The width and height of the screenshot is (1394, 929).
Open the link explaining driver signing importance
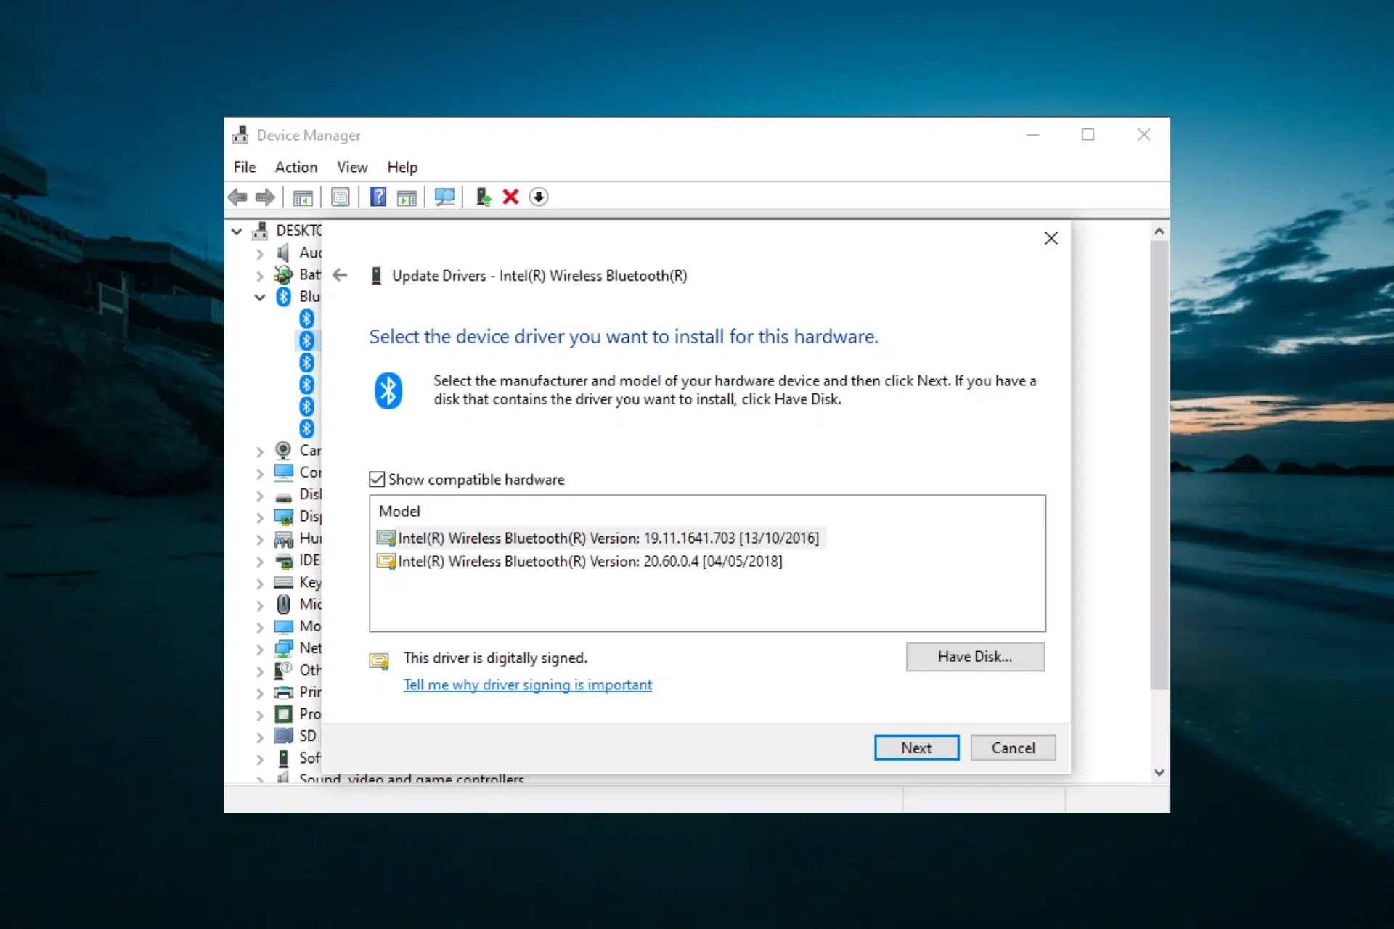[x=528, y=684]
